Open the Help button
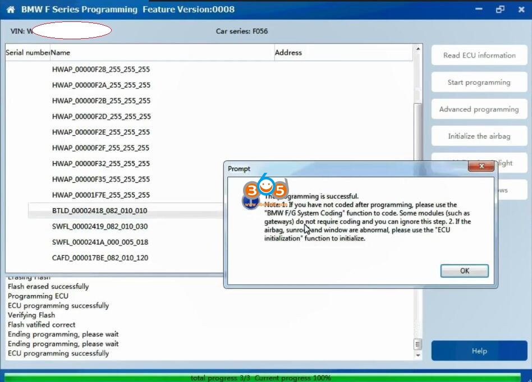 pos(479,351)
